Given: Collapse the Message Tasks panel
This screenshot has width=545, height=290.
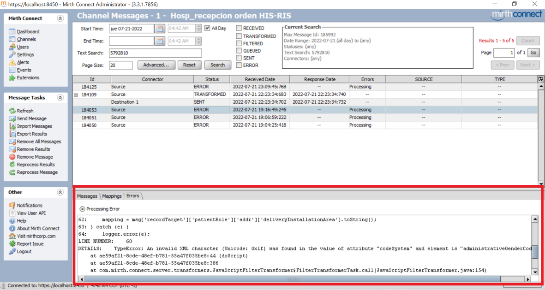Looking at the screenshot, I should [60, 98].
